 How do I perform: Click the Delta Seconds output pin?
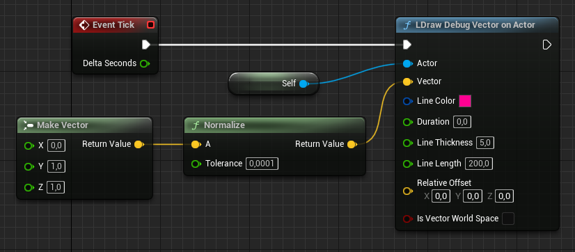tap(144, 63)
